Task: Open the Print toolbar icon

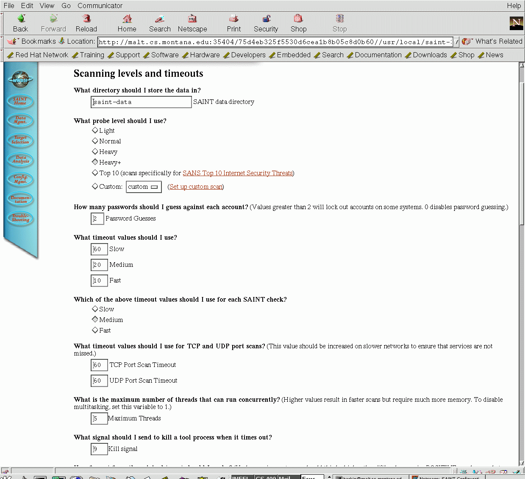Action: point(233,19)
